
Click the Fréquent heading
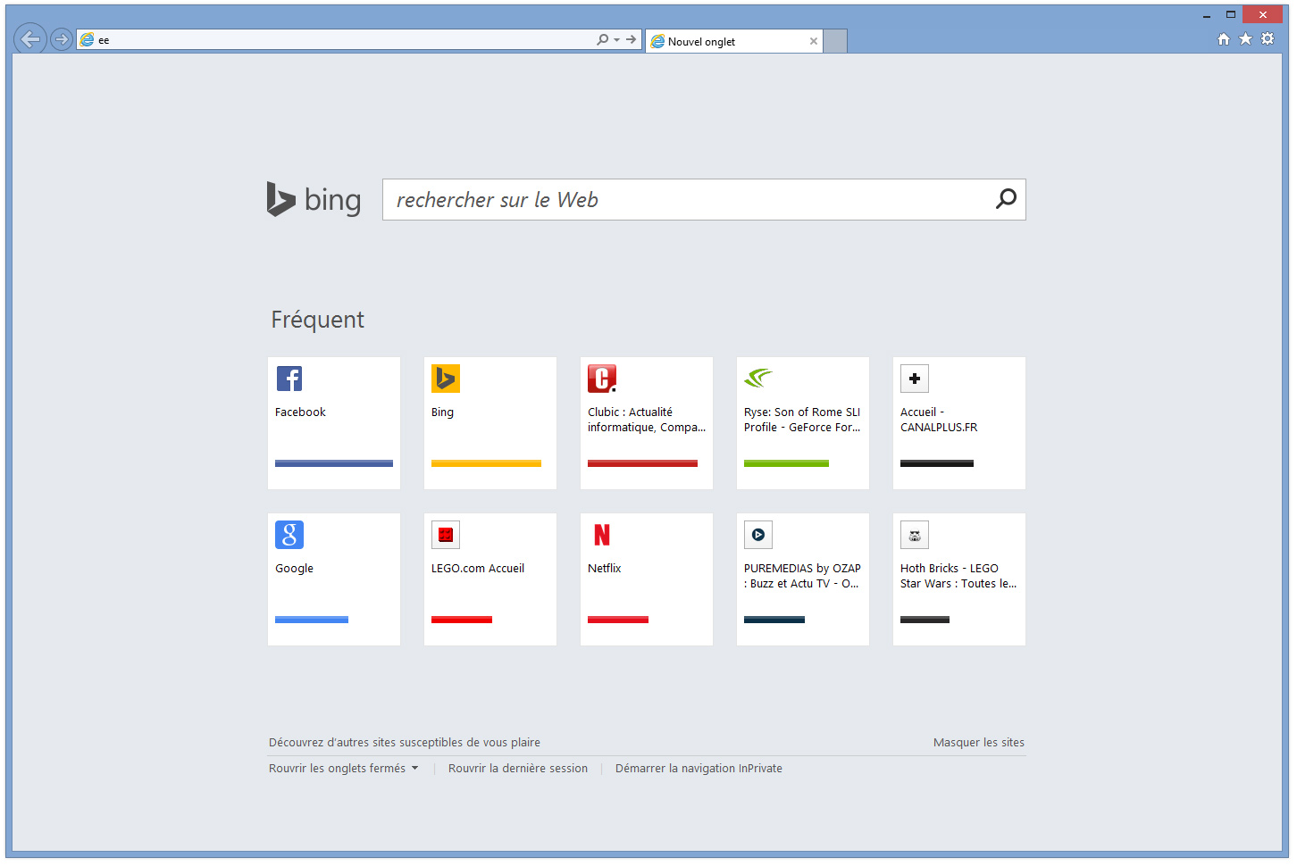coord(317,320)
